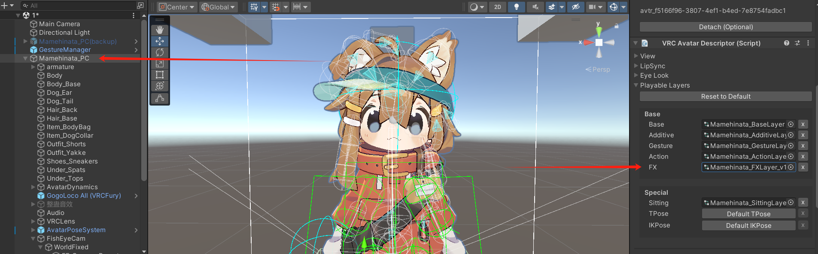Click Detach (Optional) button

(726, 27)
